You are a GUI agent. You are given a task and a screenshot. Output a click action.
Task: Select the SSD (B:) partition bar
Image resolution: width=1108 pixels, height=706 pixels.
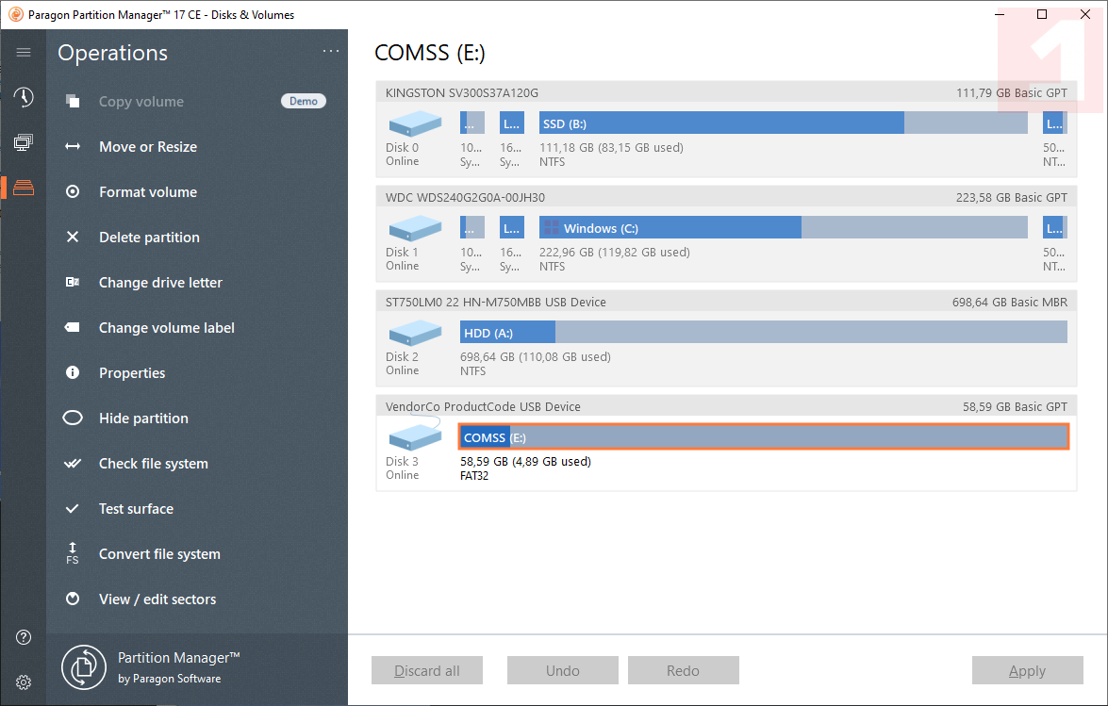point(783,123)
